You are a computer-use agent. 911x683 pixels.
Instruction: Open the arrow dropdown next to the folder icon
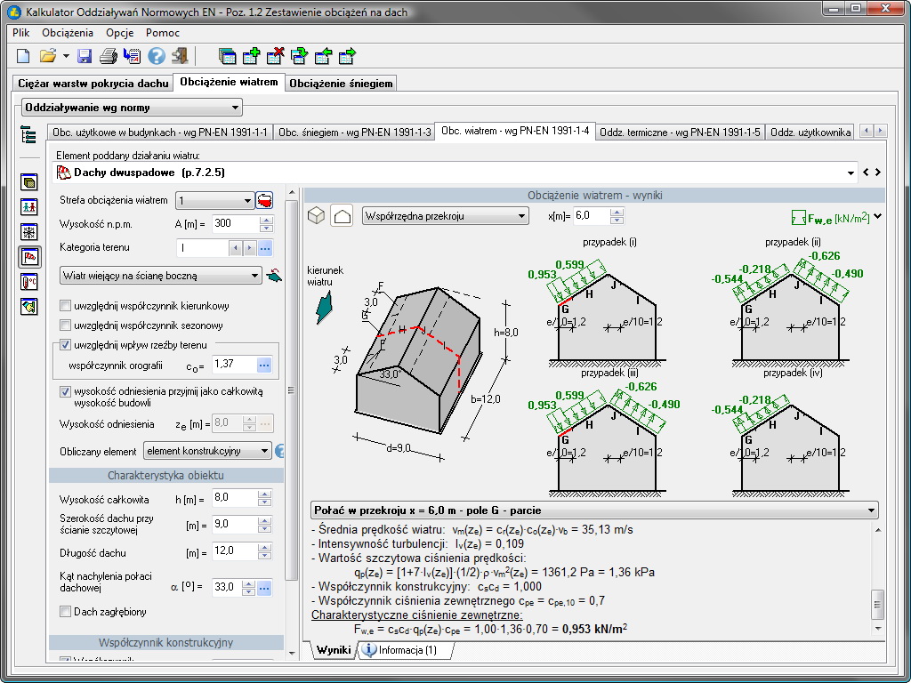point(66,56)
